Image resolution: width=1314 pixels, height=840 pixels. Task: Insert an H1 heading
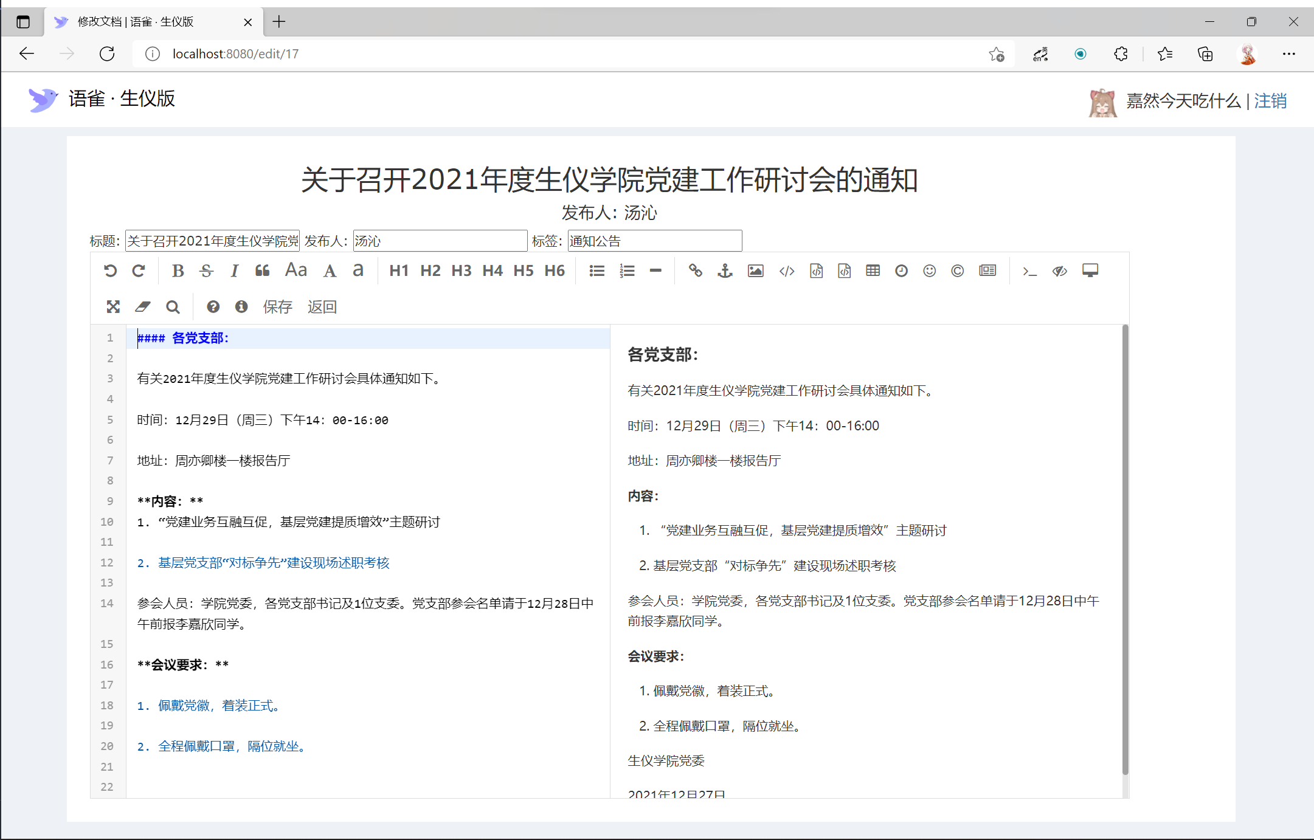[x=399, y=271]
